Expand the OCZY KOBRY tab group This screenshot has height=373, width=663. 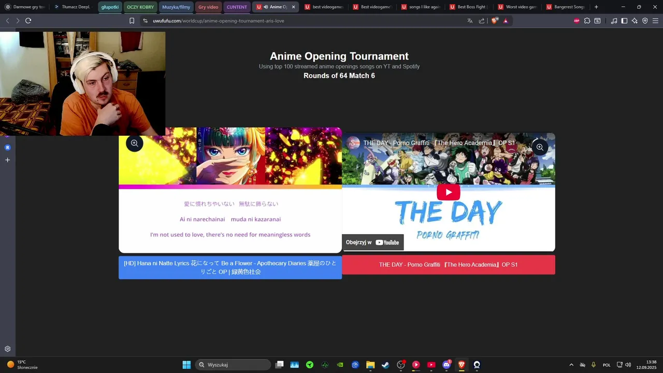pos(140,7)
